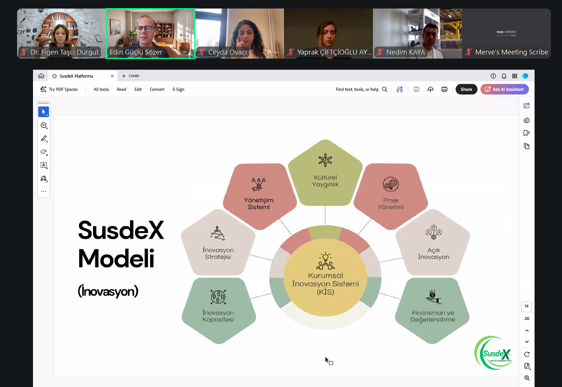
Task: Open the All tools menu
Action: coord(101,89)
